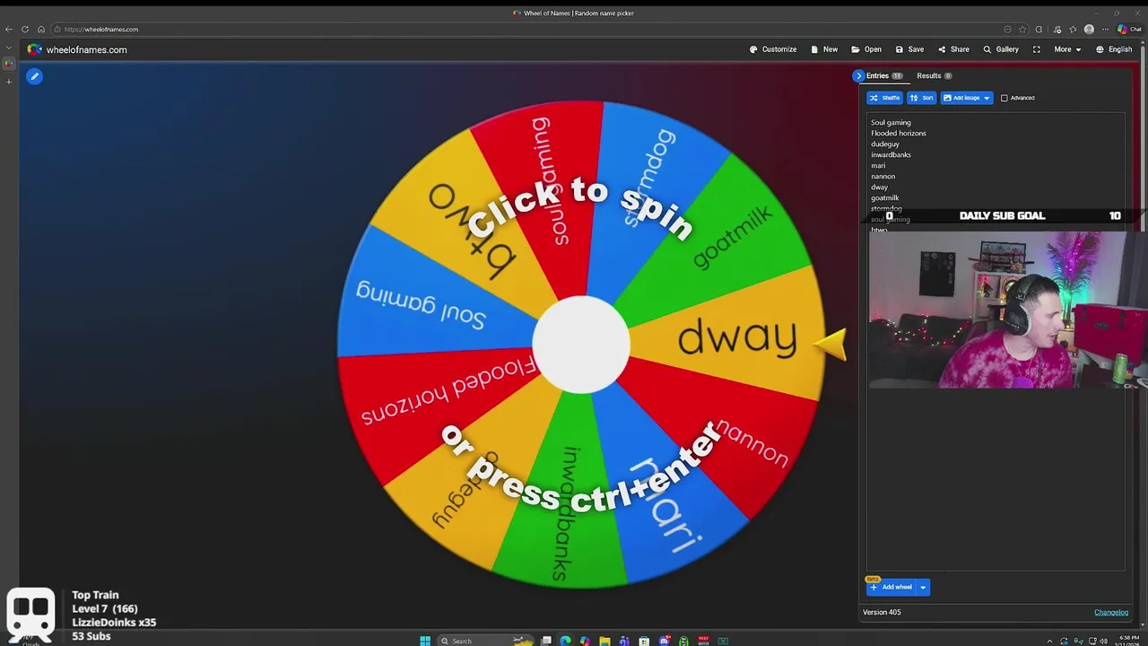Go back with browser back arrow
This screenshot has height=646, width=1148.
[x=9, y=29]
